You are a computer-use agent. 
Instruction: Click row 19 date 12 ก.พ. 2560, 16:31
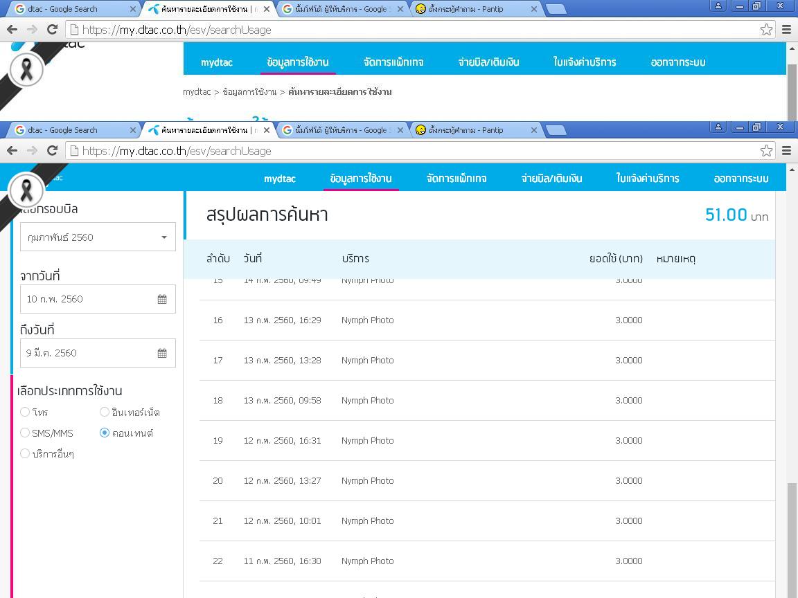click(282, 440)
